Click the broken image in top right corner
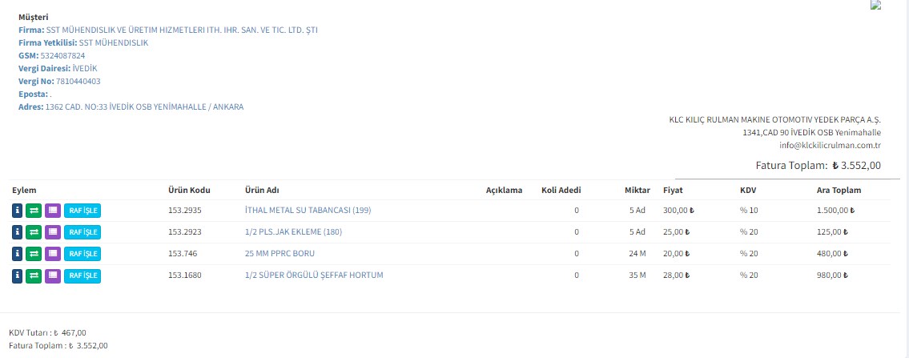909x358 pixels. 875,5
